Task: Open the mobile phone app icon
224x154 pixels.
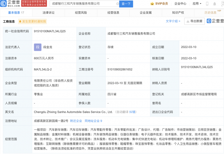Action: pyautogui.click(x=207, y=4)
